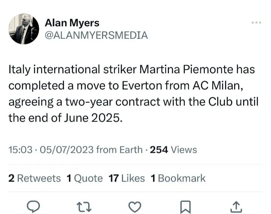The height and width of the screenshot is (214, 271).
Task: Click the 1 Bookmark count
Action: click(178, 178)
